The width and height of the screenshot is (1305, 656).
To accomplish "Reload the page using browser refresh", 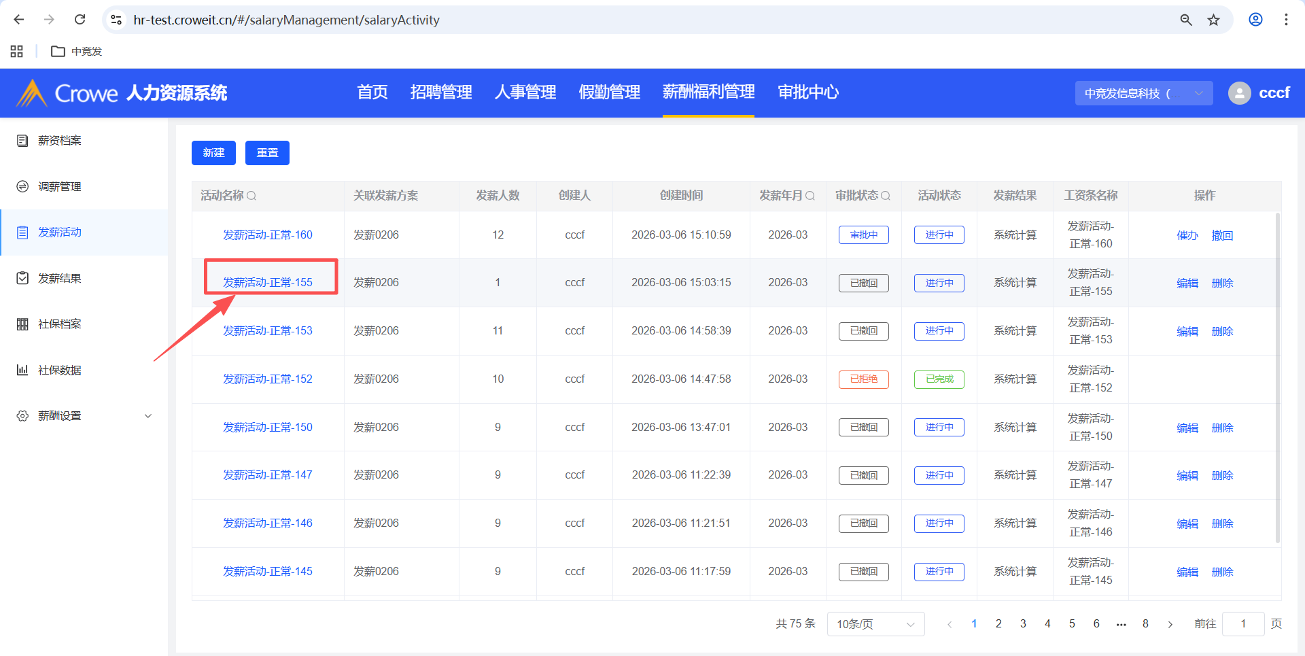I will [x=80, y=20].
